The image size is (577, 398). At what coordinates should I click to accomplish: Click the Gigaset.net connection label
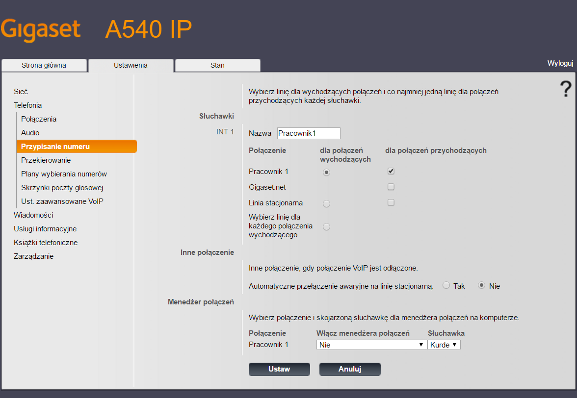click(267, 187)
